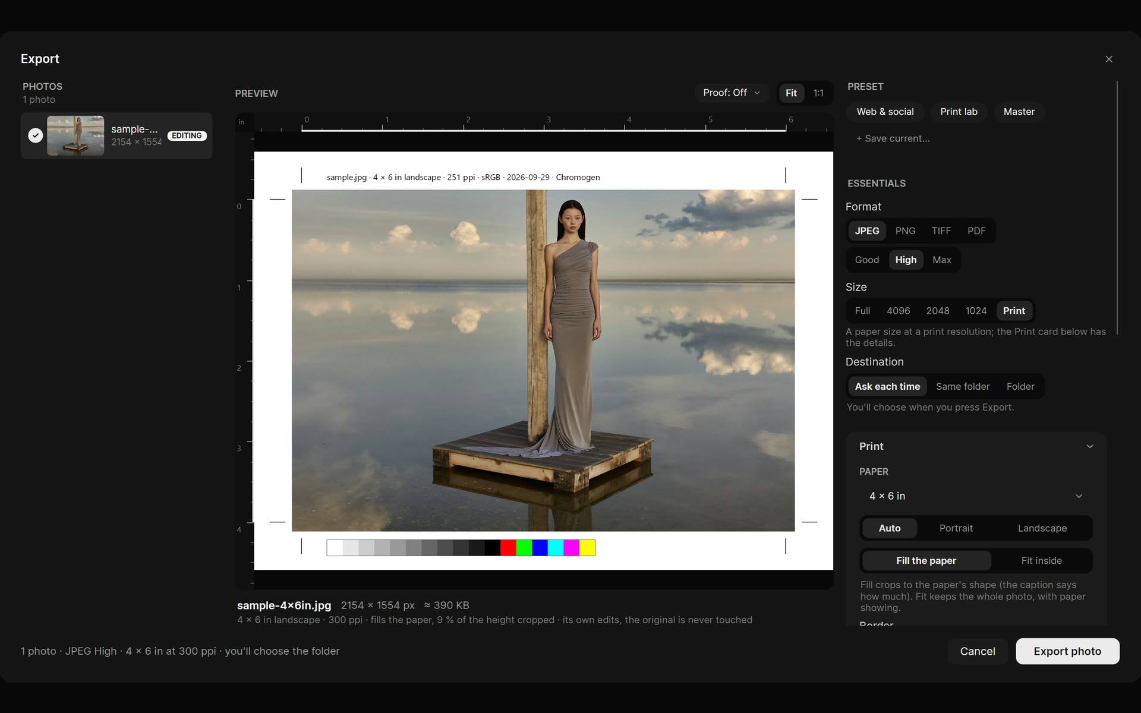Apply the Print lab preset
Screen dimensions: 1141x713
pyautogui.click(x=959, y=112)
